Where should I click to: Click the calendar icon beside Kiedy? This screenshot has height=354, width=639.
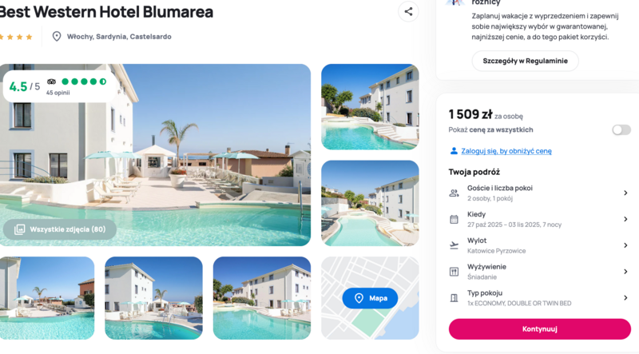click(454, 220)
